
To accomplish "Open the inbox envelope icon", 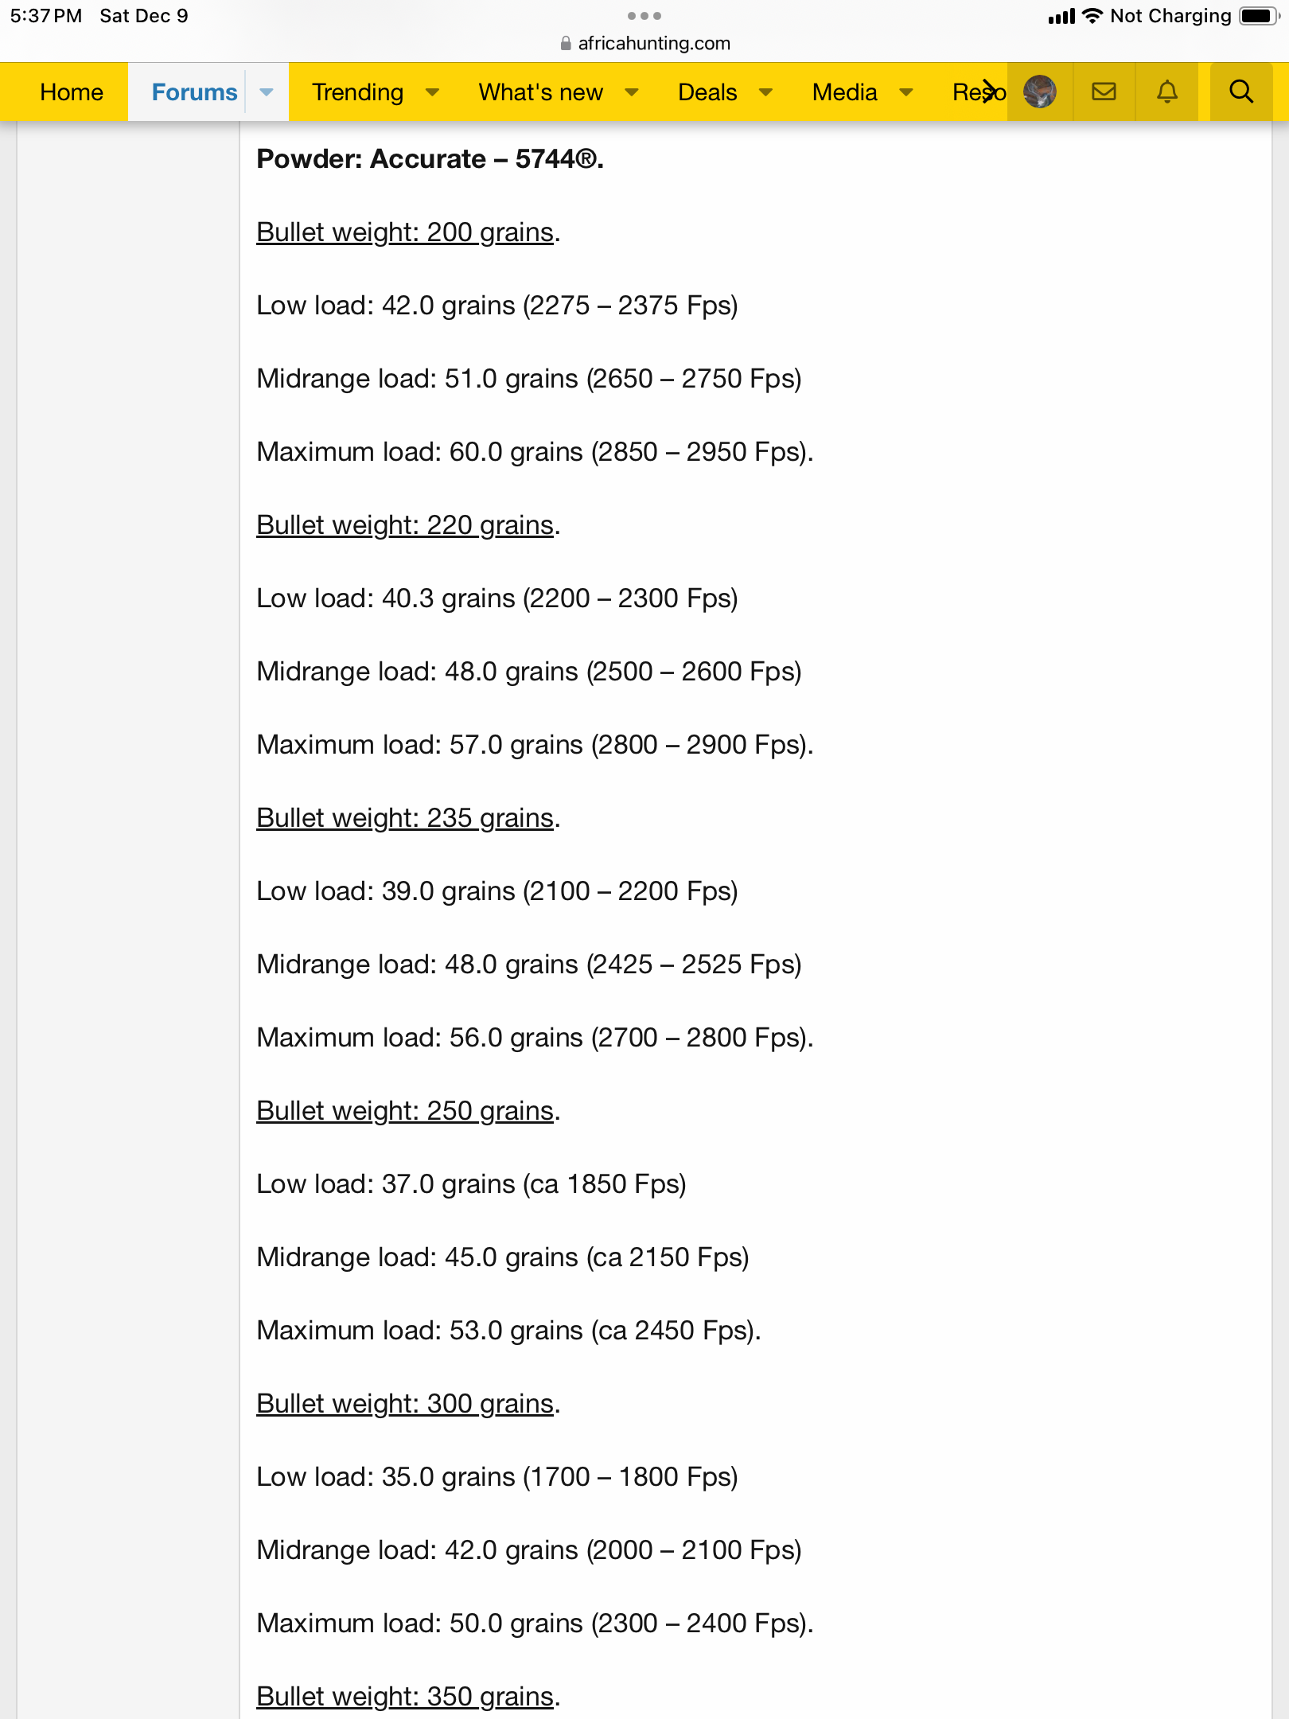I will coord(1104,92).
